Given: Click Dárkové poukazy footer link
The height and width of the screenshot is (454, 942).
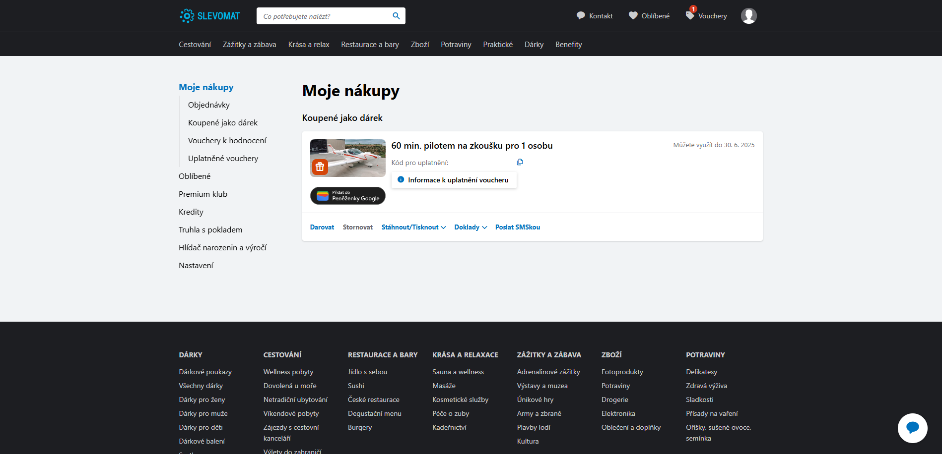Looking at the screenshot, I should click(x=205, y=372).
